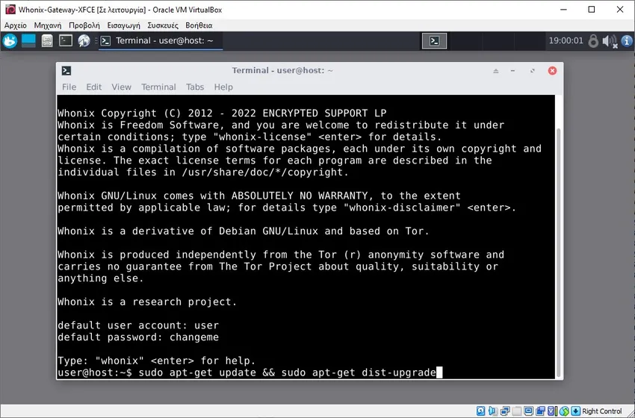Select the Terminal - user@host taskbar entry

tap(161, 41)
